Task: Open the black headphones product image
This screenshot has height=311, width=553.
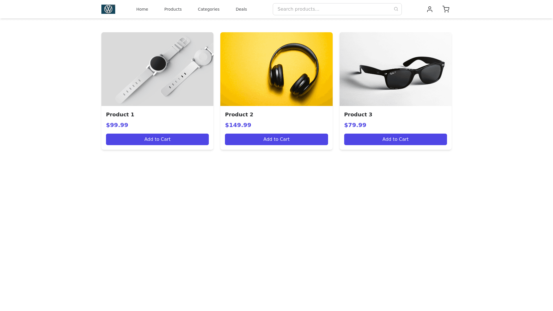Action: tap(276, 69)
